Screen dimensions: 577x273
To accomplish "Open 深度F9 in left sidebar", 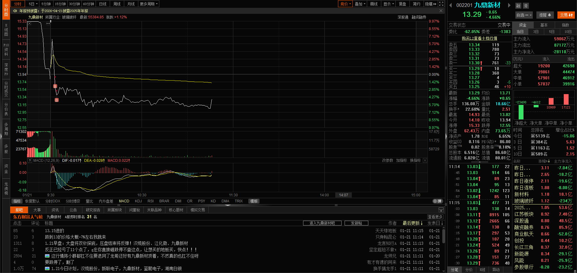I will [6, 69].
